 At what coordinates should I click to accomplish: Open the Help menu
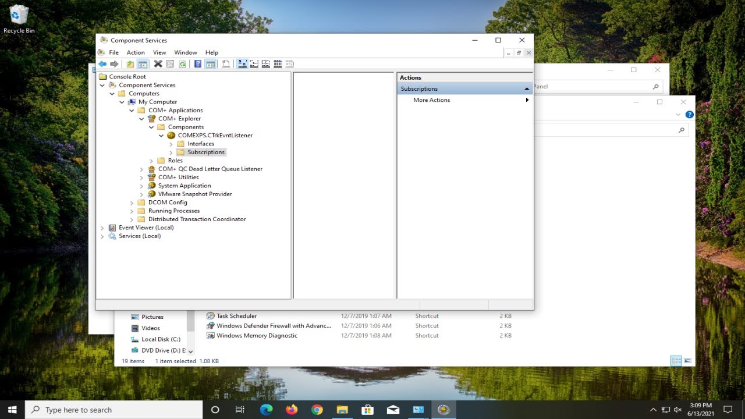212,52
